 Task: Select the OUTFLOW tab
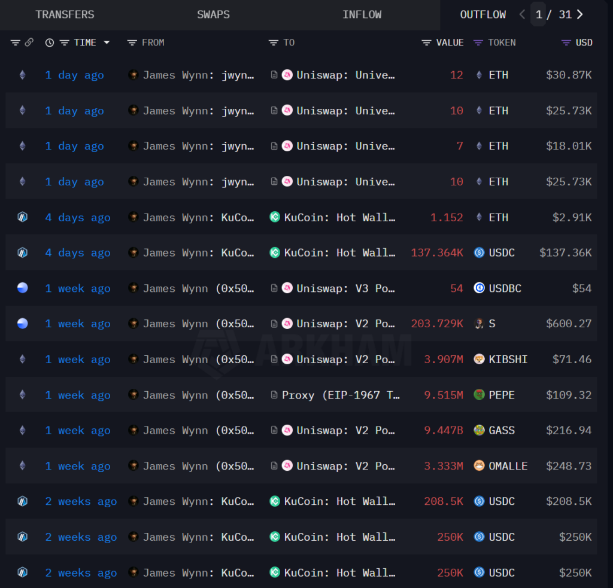click(x=483, y=14)
